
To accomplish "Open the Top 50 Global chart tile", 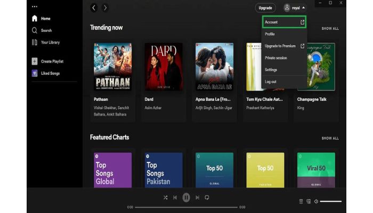I will coord(214,170).
